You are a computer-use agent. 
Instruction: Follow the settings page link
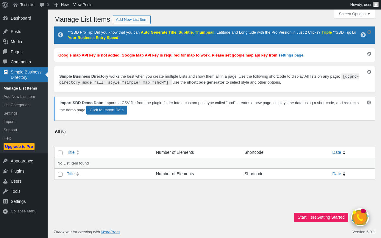[x=291, y=55]
